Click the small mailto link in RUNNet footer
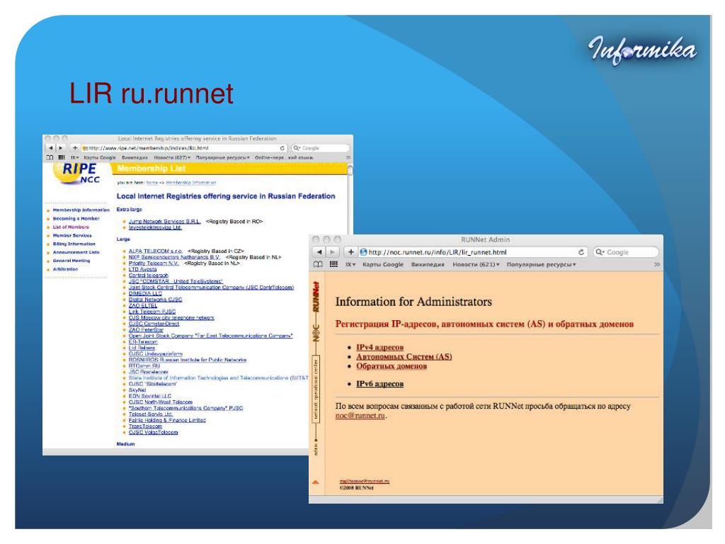The width and height of the screenshot is (725, 544). pyautogui.click(x=365, y=481)
